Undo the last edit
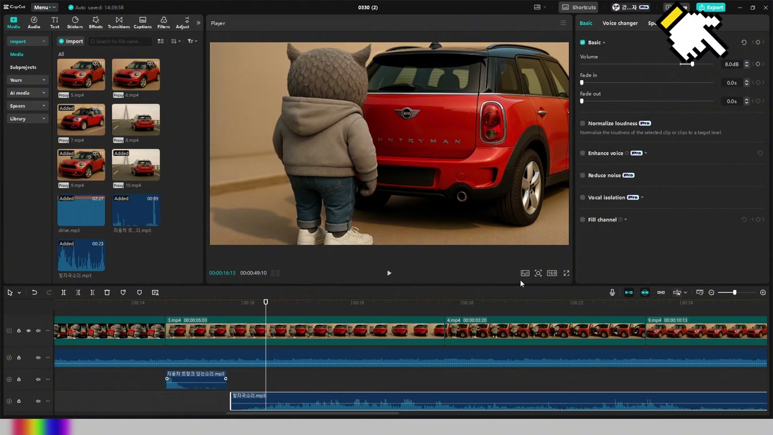The image size is (773, 435). 35,293
